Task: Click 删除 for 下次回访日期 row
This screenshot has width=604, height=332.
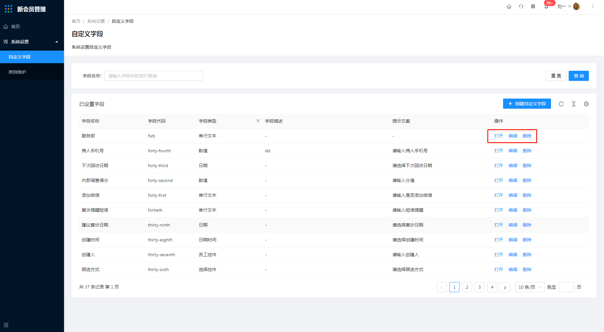Action: coord(527,166)
